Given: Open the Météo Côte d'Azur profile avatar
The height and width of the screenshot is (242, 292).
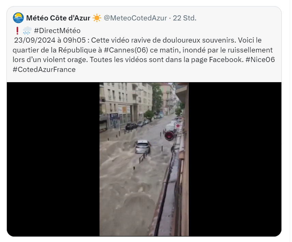Looking at the screenshot, I should [18, 18].
